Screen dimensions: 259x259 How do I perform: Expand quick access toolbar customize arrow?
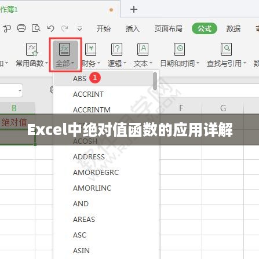click(79, 29)
